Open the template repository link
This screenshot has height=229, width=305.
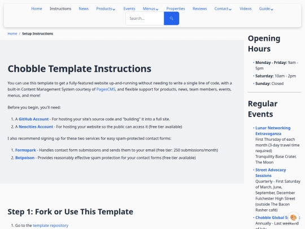pos(51,226)
